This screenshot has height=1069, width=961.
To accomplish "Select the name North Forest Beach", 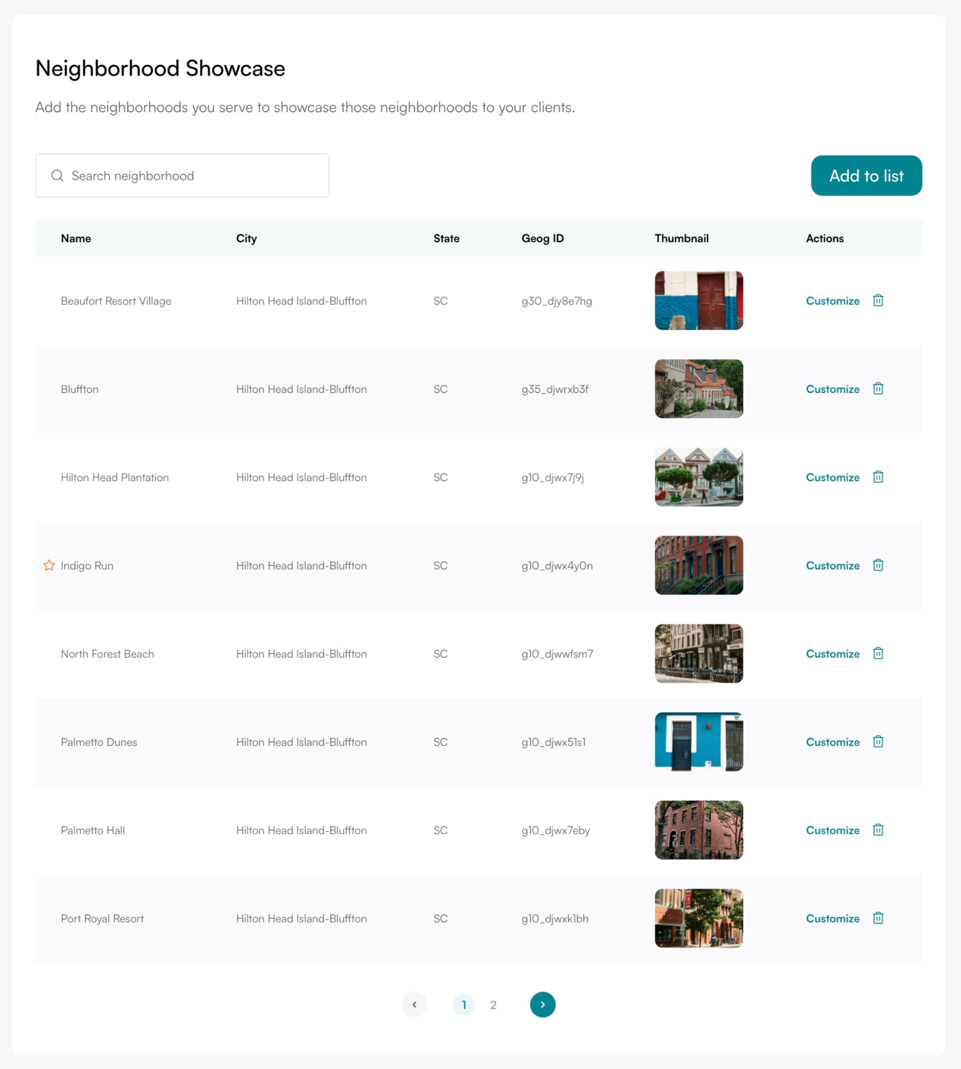I will click(107, 654).
